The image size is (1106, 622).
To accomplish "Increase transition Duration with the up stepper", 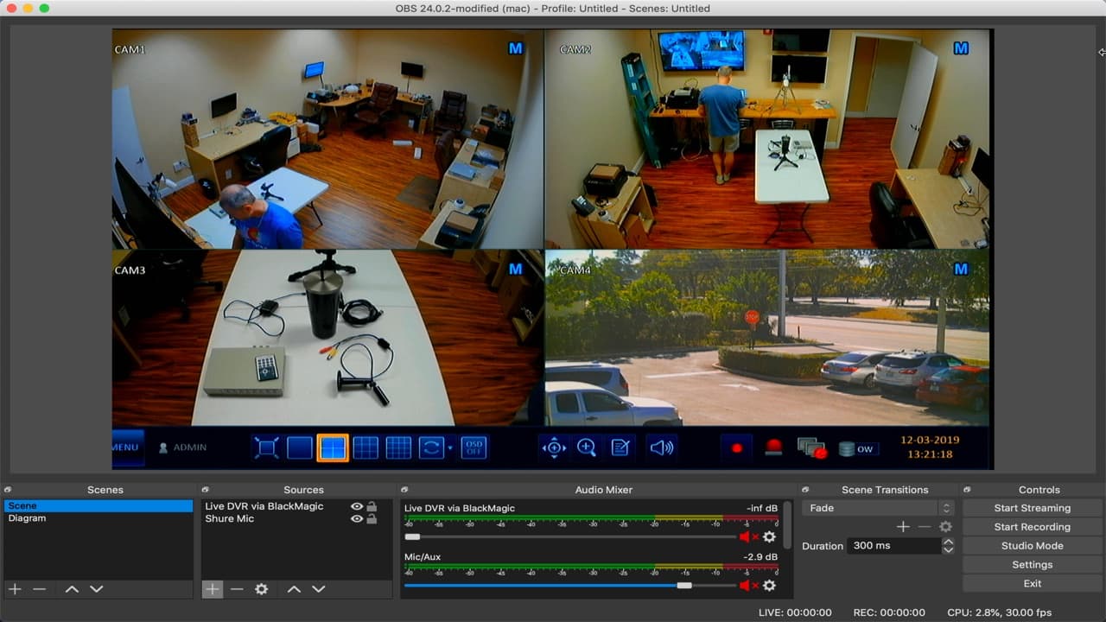I will [x=948, y=541].
